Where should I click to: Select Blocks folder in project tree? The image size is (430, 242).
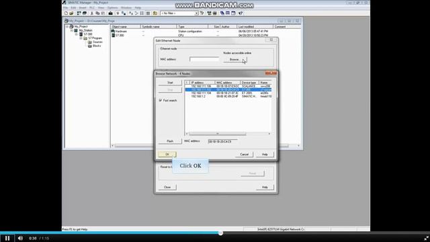[x=94, y=46]
